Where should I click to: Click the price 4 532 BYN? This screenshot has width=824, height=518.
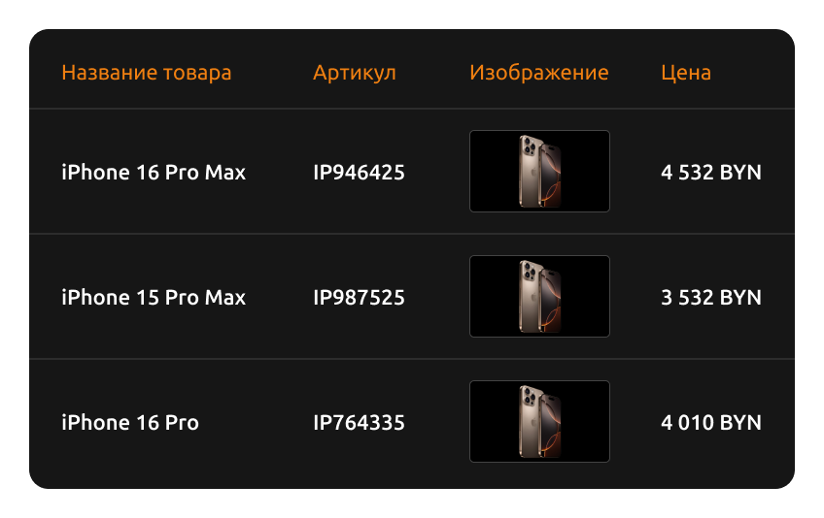(711, 172)
